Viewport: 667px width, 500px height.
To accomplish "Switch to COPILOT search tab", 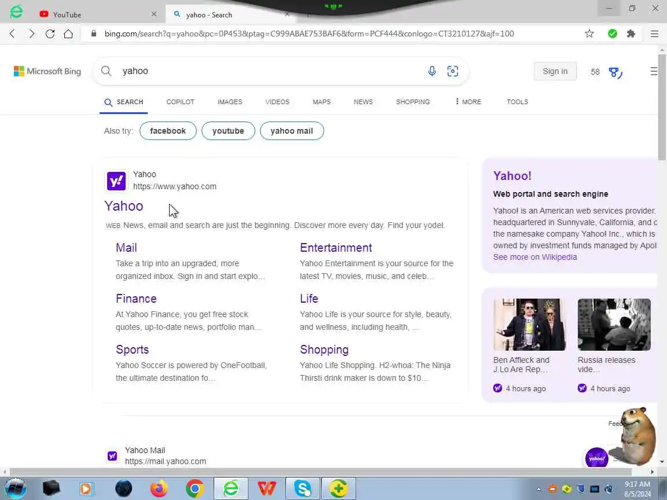I will pyautogui.click(x=181, y=102).
